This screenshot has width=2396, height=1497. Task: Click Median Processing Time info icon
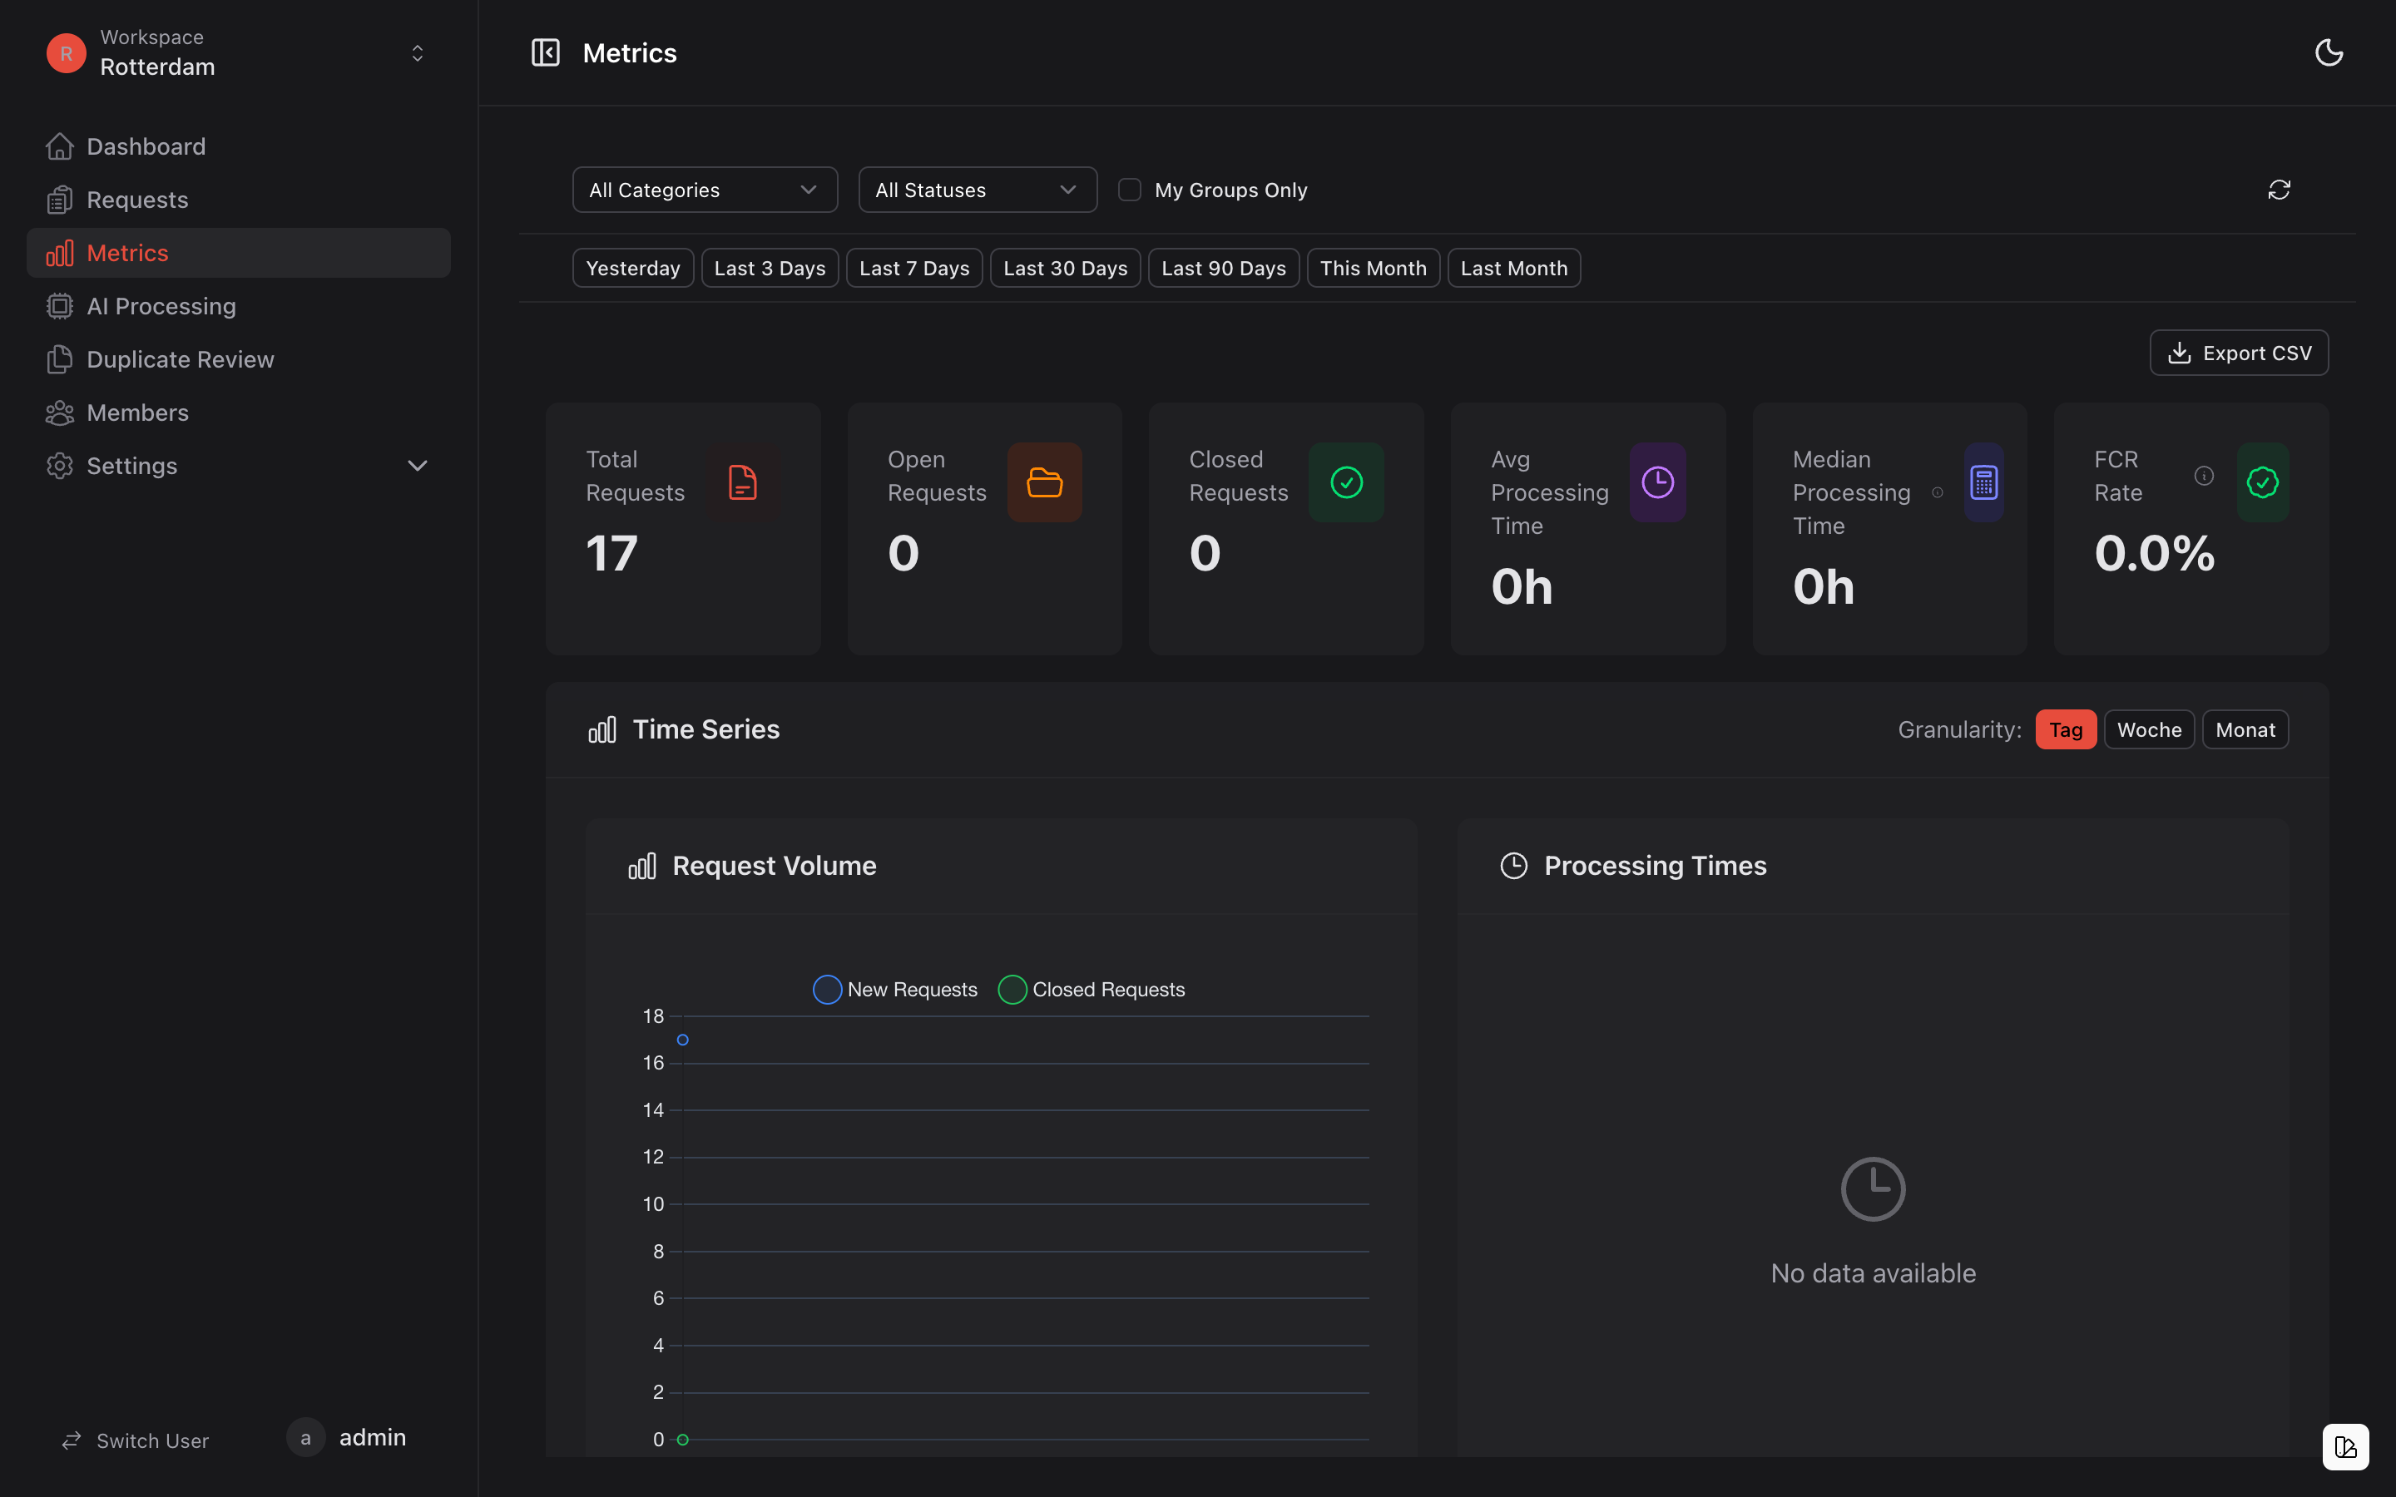1938,493
